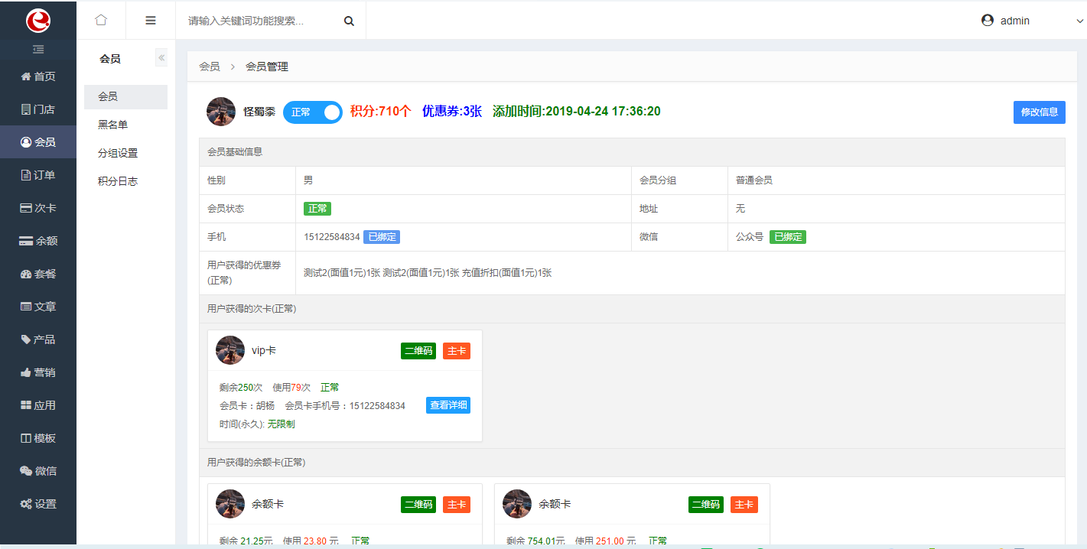Click 查看详细 details button on vip卡
The height and width of the screenshot is (549, 1087).
click(x=448, y=405)
